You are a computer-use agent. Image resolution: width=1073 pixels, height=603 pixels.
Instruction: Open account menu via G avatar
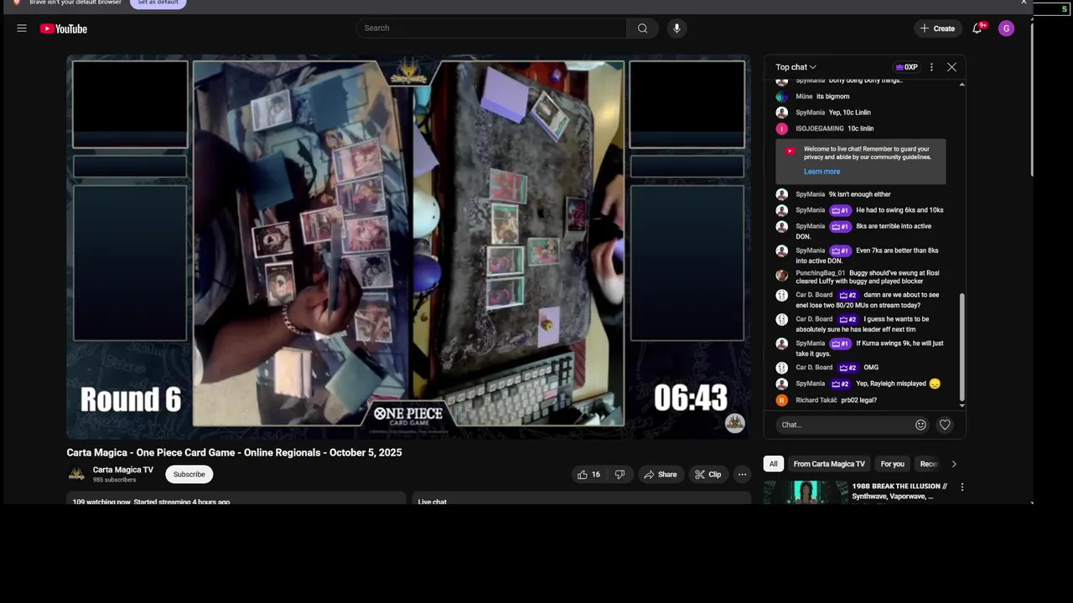[x=1007, y=28]
